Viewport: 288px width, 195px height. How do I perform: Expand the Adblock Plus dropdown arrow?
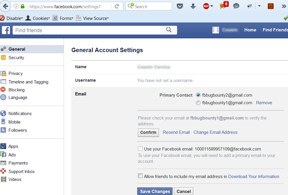click(x=212, y=6)
